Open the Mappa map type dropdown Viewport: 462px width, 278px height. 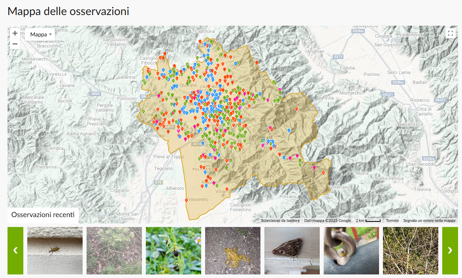click(x=41, y=34)
